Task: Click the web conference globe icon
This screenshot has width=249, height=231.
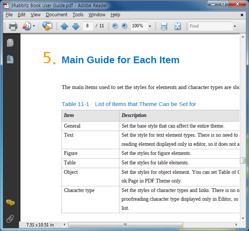Action: 47,26
